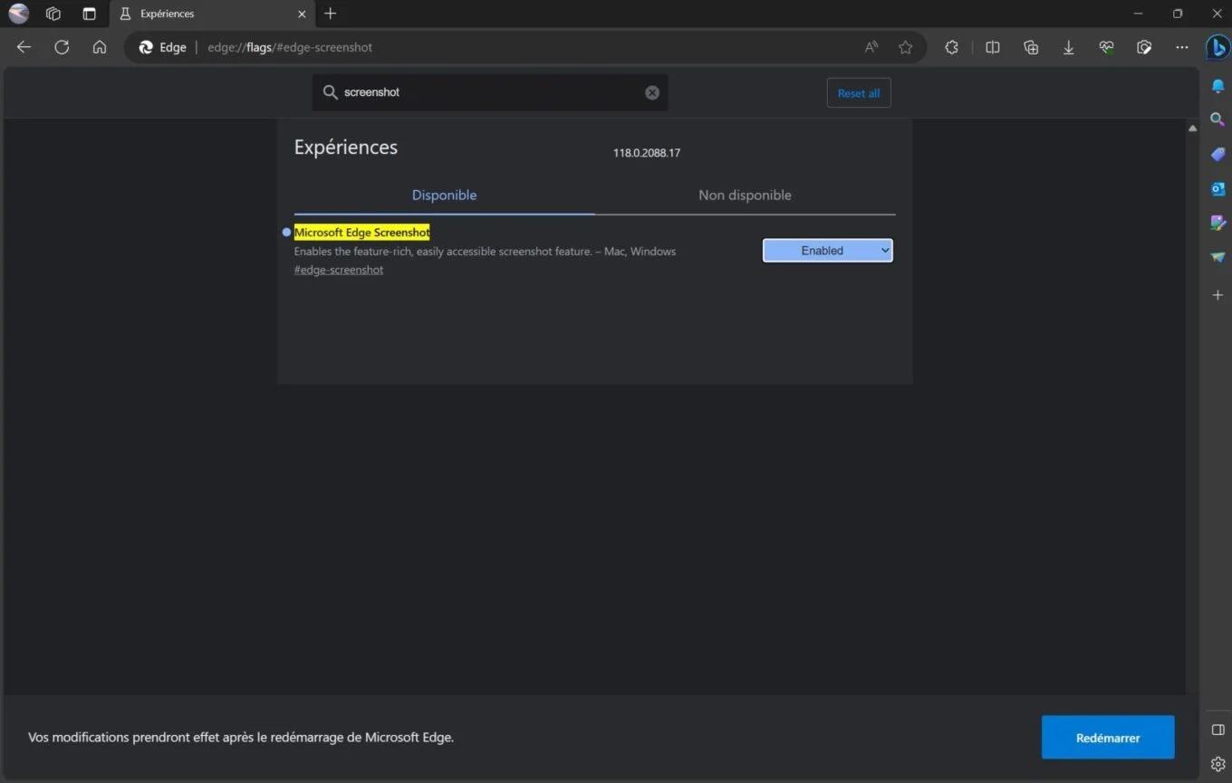Open sidebar paper plane icon
The width and height of the screenshot is (1232, 783).
pyautogui.click(x=1218, y=258)
